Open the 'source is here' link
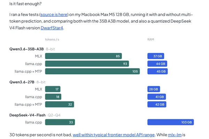 pyautogui.click(x=54, y=15)
